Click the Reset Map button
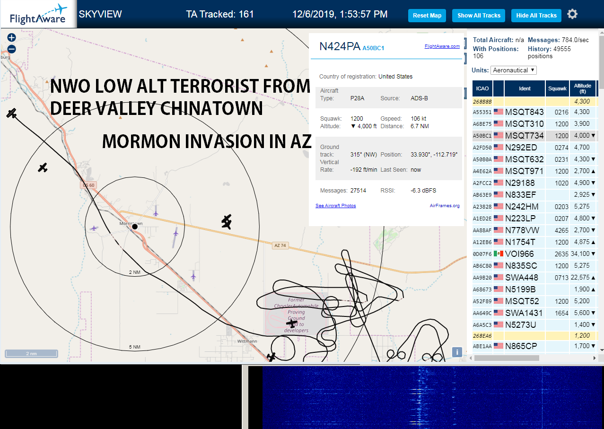The height and width of the screenshot is (429, 604). tap(427, 16)
